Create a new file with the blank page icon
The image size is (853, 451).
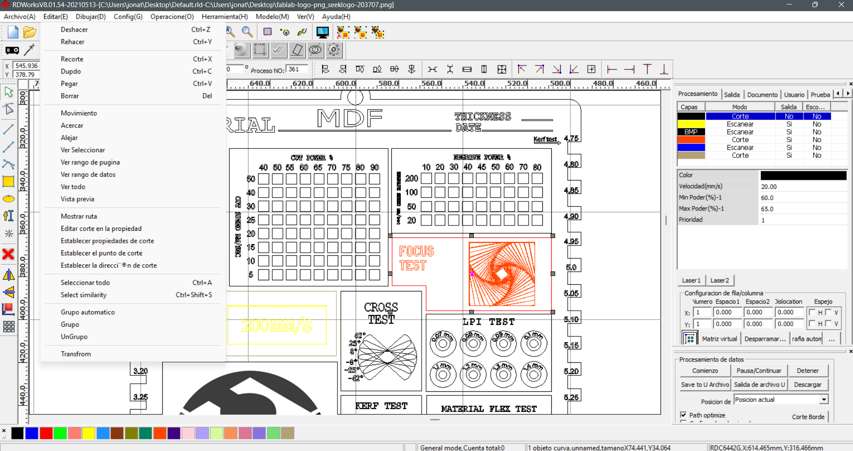tap(13, 32)
